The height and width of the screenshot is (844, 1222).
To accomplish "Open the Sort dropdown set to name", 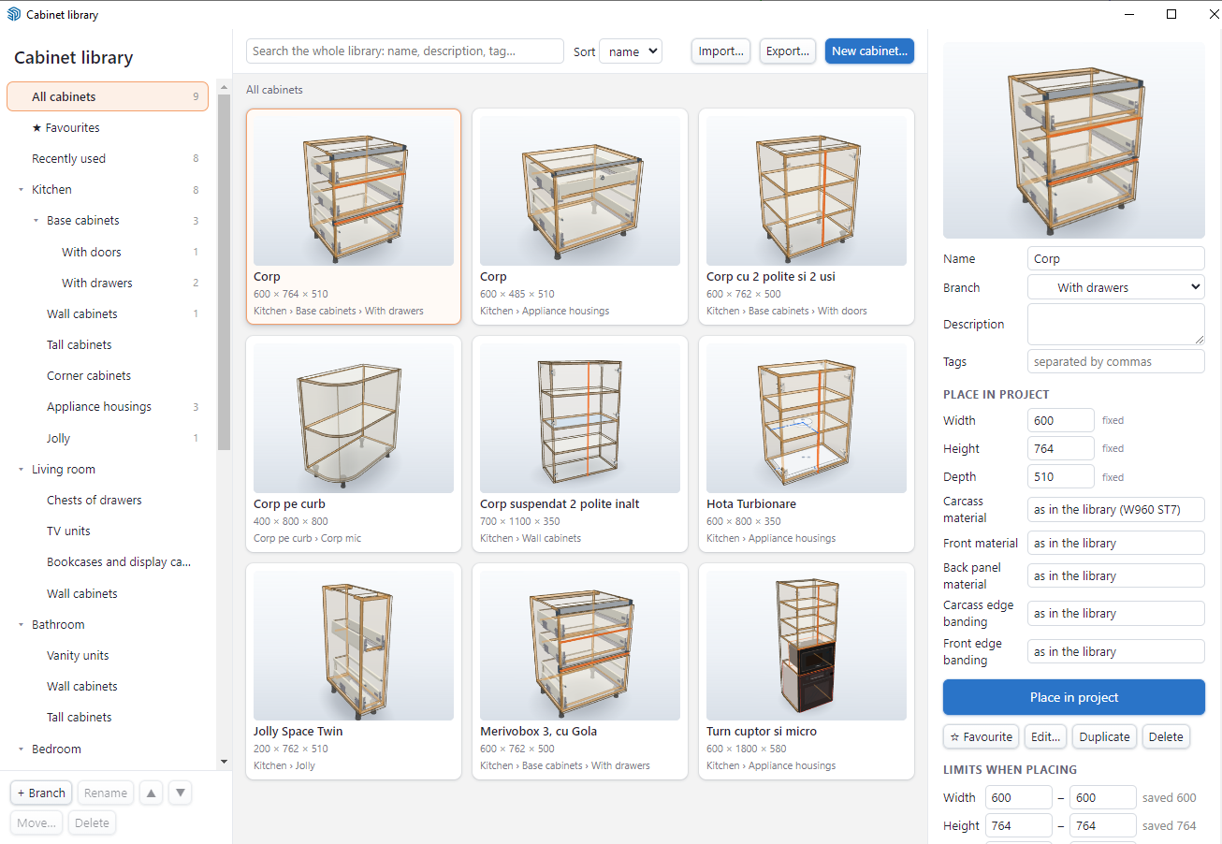I will [x=631, y=51].
